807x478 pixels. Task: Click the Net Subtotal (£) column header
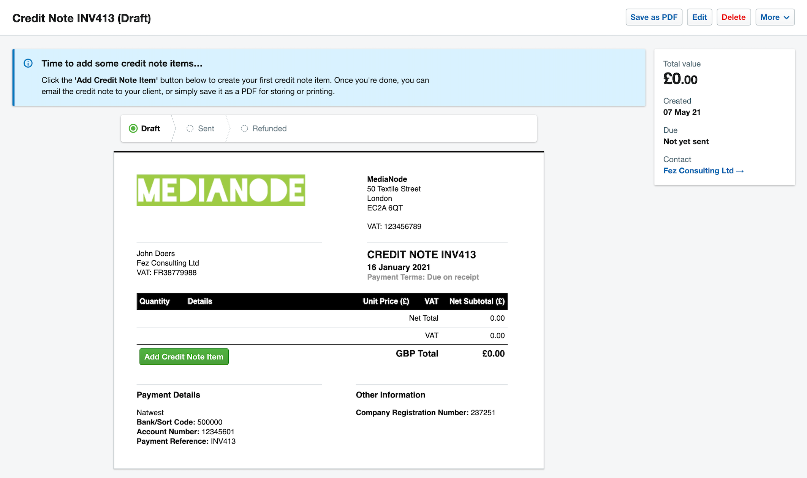pyautogui.click(x=477, y=301)
